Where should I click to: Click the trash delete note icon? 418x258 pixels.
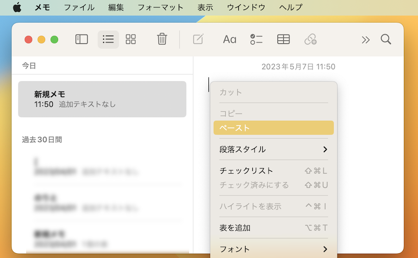(x=162, y=39)
